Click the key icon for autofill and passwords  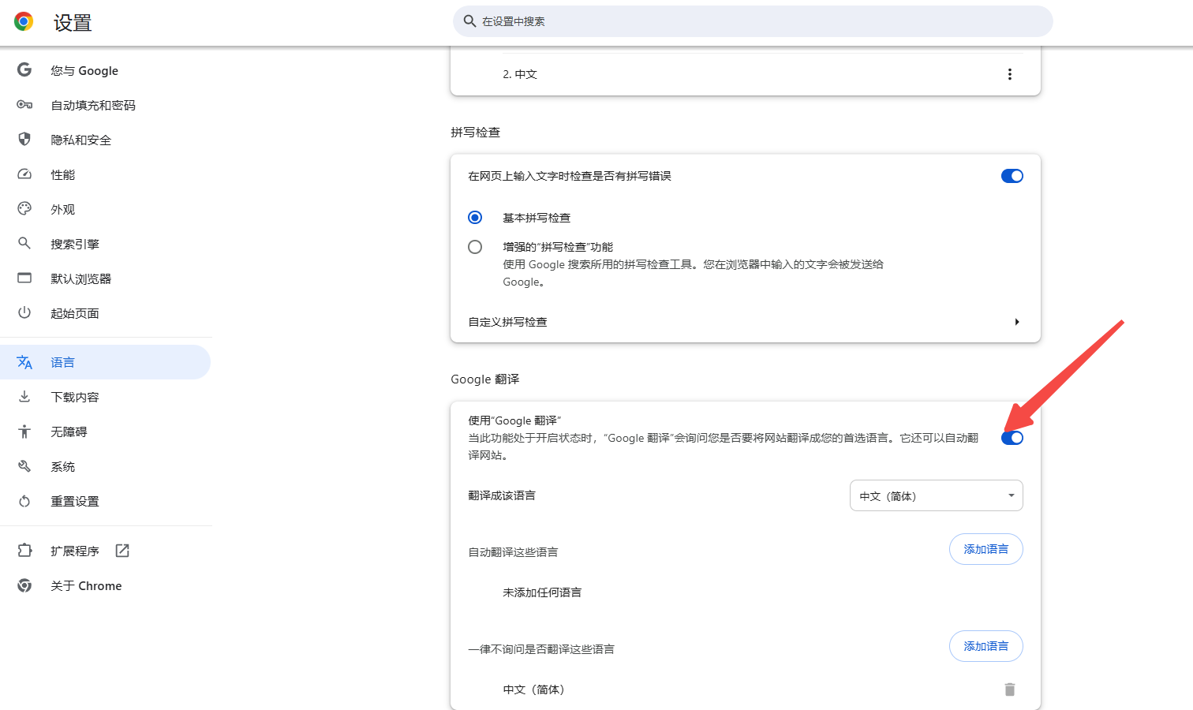pos(24,105)
